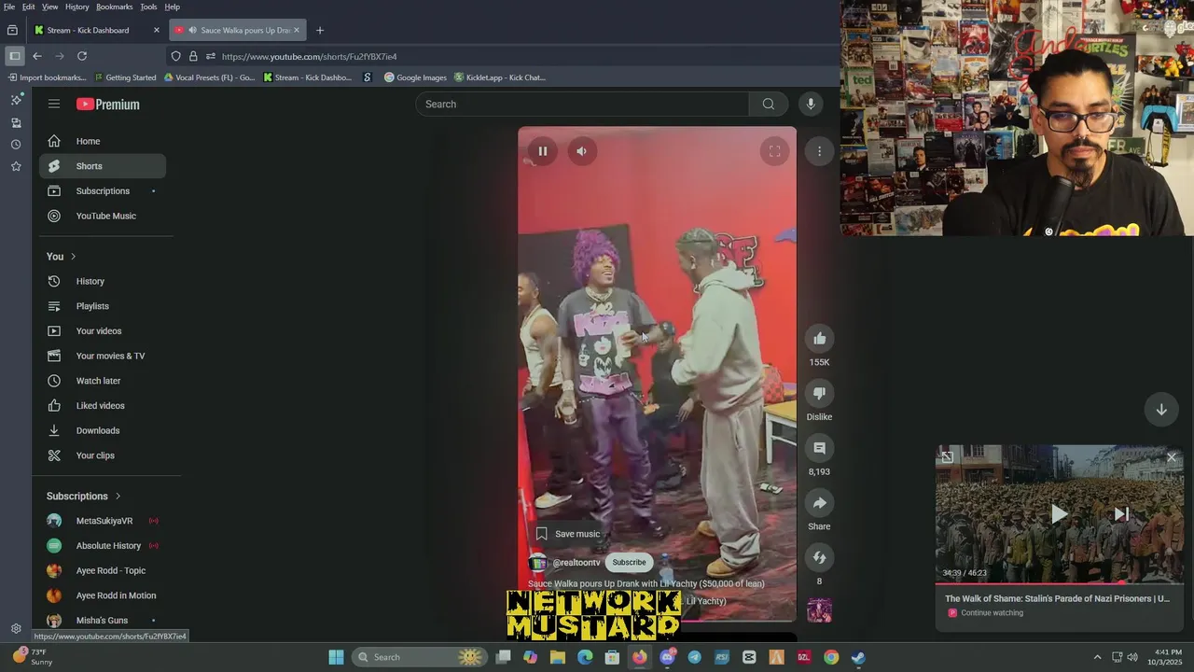Share the current Short
This screenshot has width=1194, height=672.
tap(819, 503)
